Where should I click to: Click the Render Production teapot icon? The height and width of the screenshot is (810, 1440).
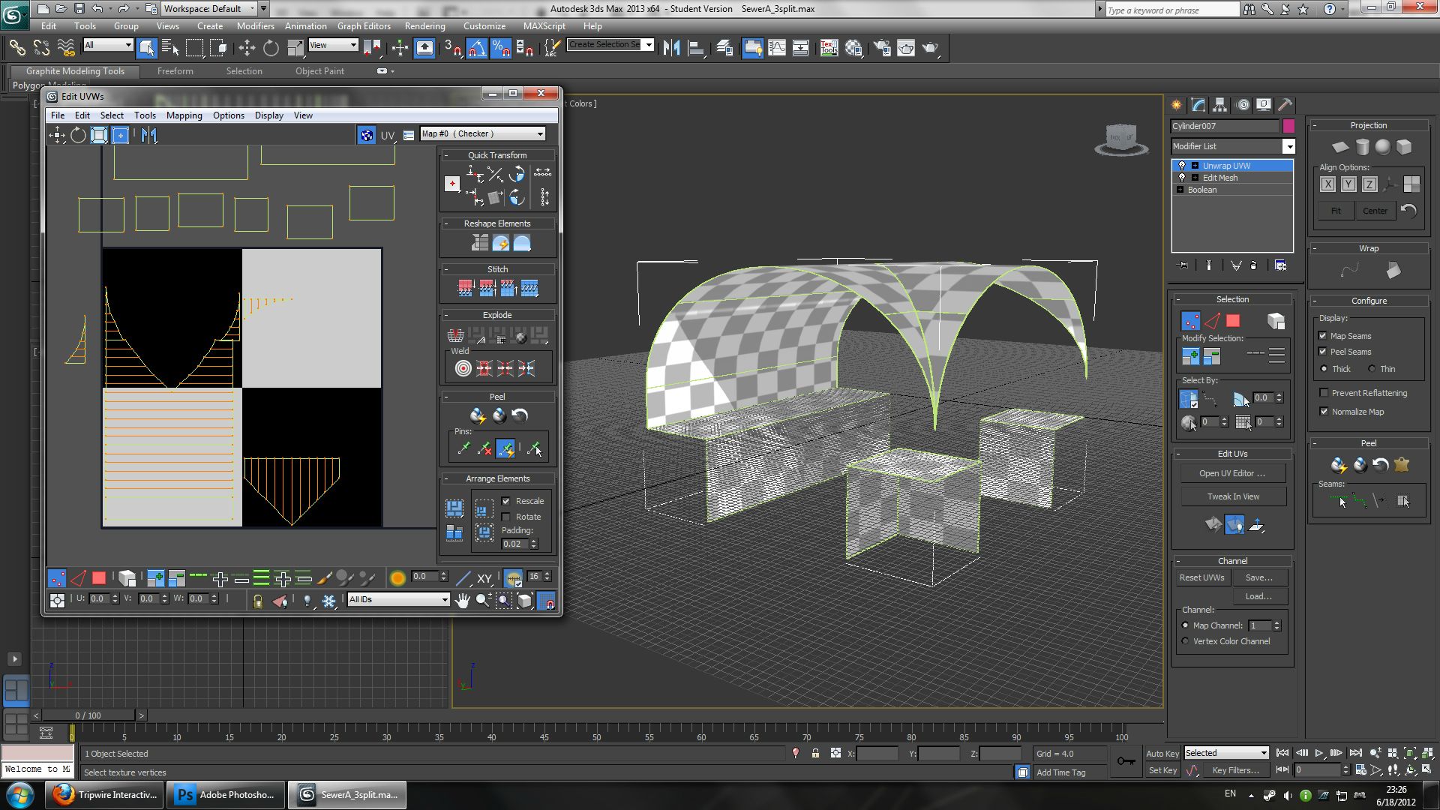tap(931, 49)
